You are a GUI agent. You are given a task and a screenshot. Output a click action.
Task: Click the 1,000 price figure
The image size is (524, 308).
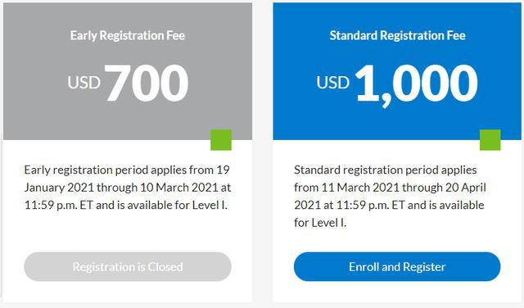tap(416, 84)
